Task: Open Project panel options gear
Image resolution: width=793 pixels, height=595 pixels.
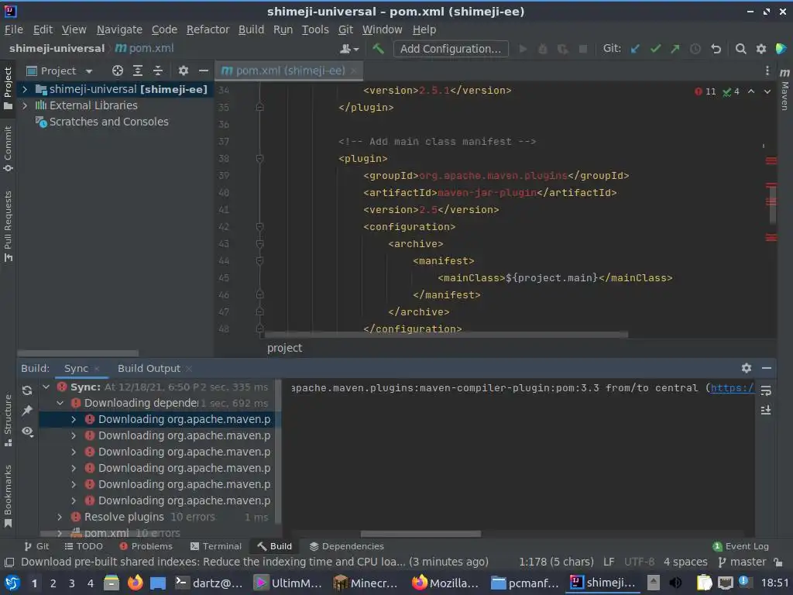Action: tap(183, 71)
